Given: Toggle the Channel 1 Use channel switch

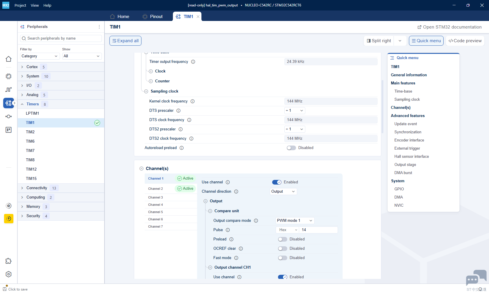Looking at the screenshot, I should 277,182.
